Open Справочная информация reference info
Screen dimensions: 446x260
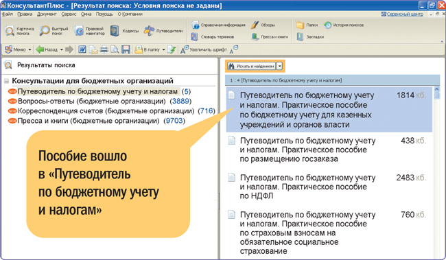pos(218,25)
